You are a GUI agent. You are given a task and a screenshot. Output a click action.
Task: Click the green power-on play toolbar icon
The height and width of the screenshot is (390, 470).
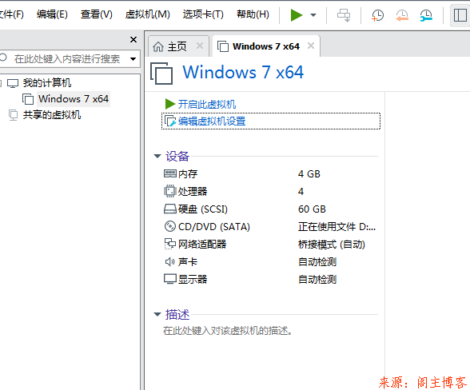pos(296,14)
